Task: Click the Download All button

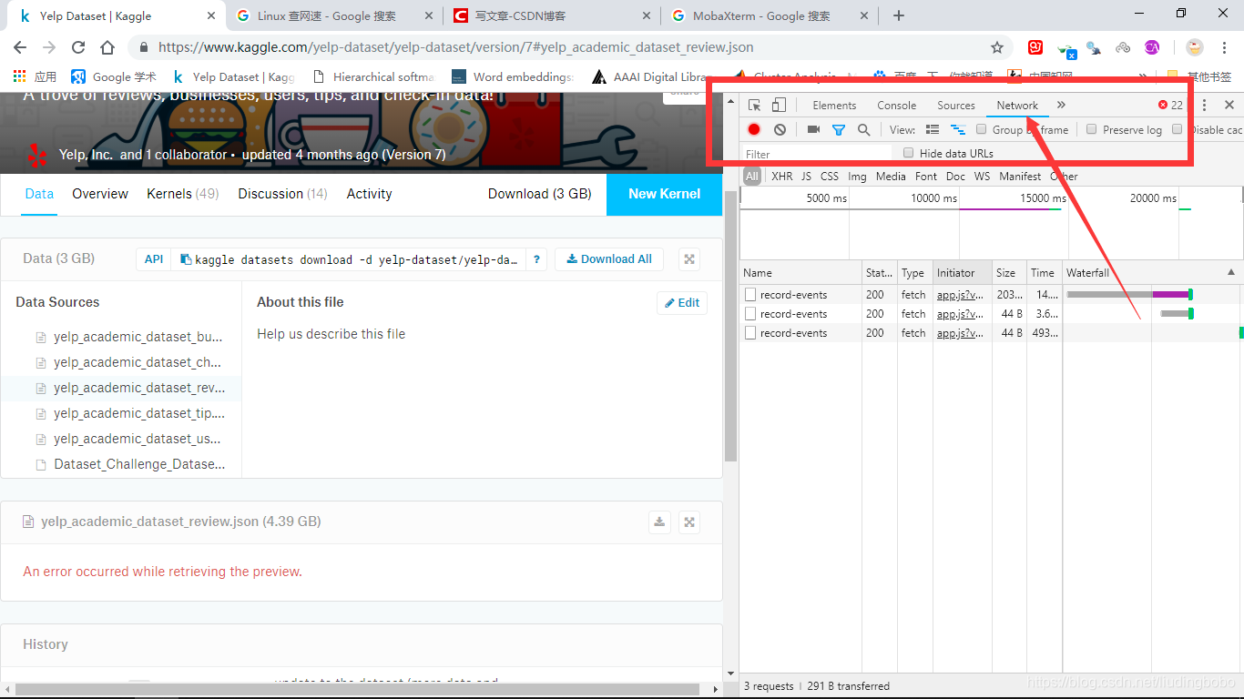Action: click(609, 259)
